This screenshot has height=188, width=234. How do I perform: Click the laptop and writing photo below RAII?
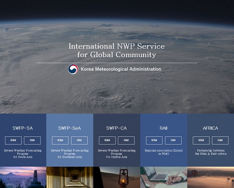click(x=164, y=177)
